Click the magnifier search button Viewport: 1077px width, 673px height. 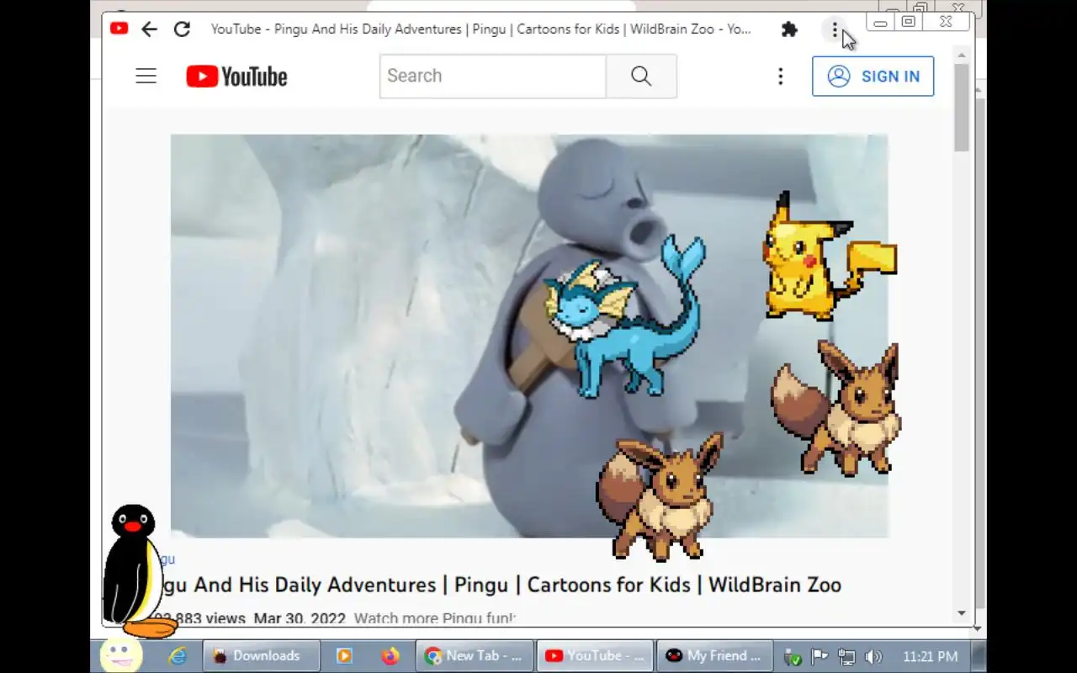point(641,76)
